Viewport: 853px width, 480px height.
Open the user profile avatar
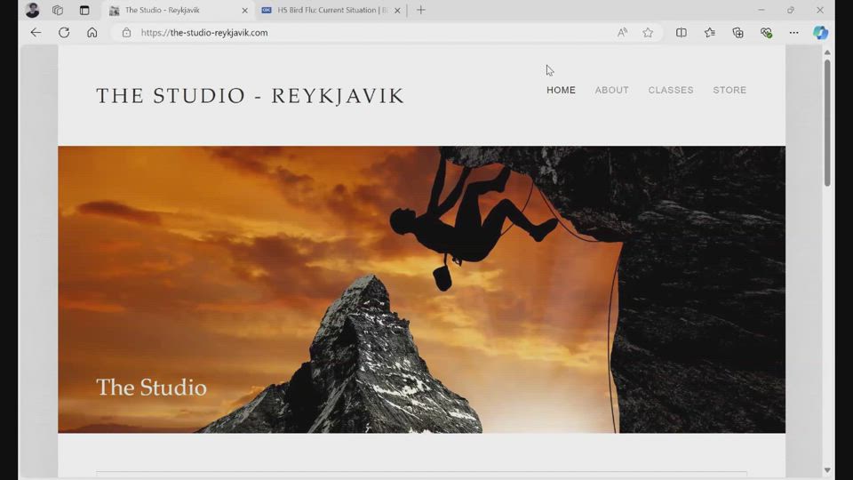click(x=33, y=11)
